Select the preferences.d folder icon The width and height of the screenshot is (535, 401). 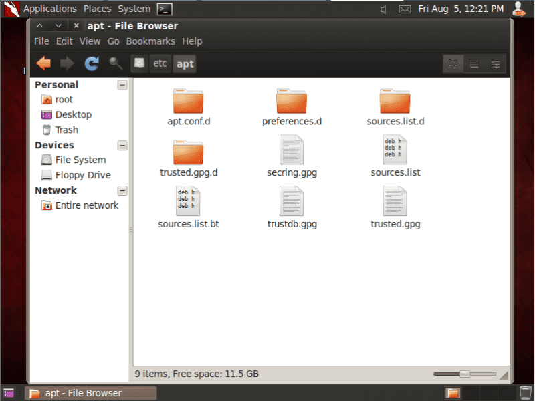tap(292, 101)
